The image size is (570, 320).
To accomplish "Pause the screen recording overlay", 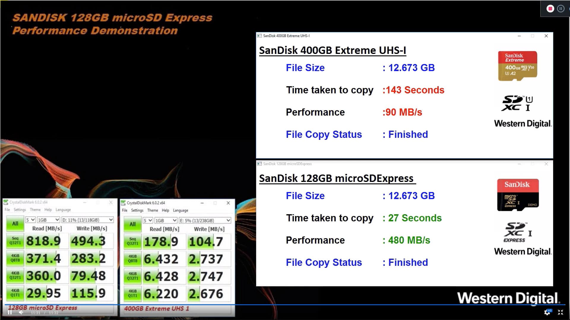I will pos(560,9).
